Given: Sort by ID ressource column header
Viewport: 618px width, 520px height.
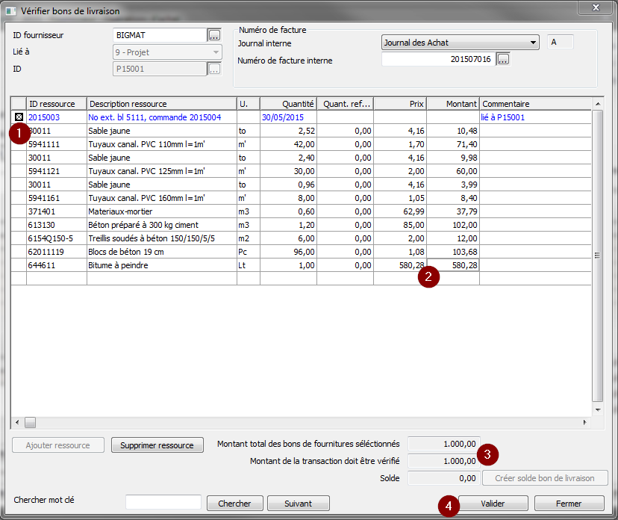Looking at the screenshot, I should point(56,104).
